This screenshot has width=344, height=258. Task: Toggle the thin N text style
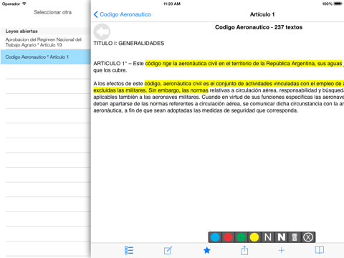pos(268,237)
